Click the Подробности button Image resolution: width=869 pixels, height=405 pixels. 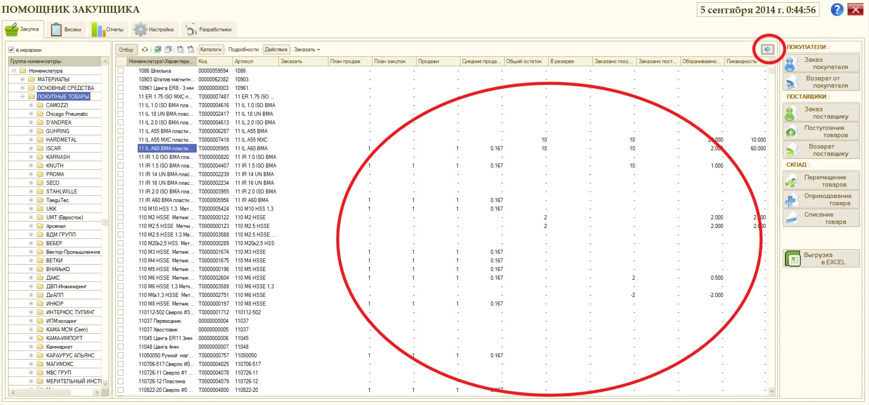click(x=243, y=49)
